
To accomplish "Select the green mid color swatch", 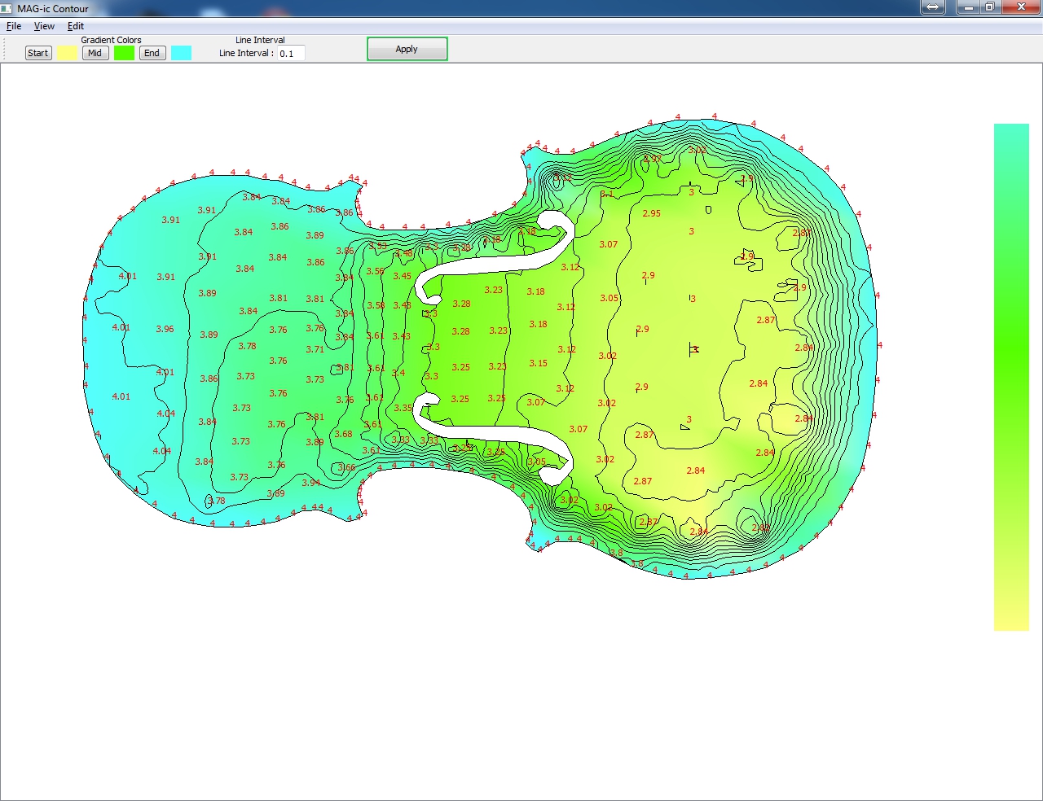I will click(x=125, y=53).
